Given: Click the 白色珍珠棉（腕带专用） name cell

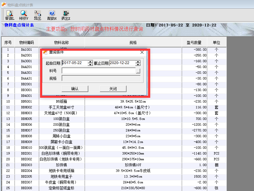Looking at the screenshot, I should click(62, 154).
